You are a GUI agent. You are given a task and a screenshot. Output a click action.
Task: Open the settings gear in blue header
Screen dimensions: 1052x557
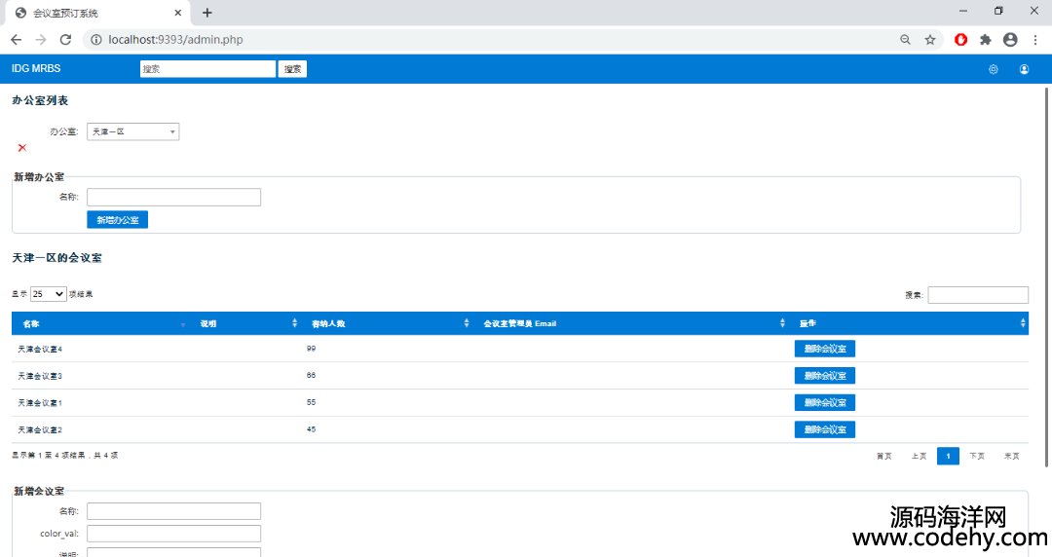[x=993, y=69]
